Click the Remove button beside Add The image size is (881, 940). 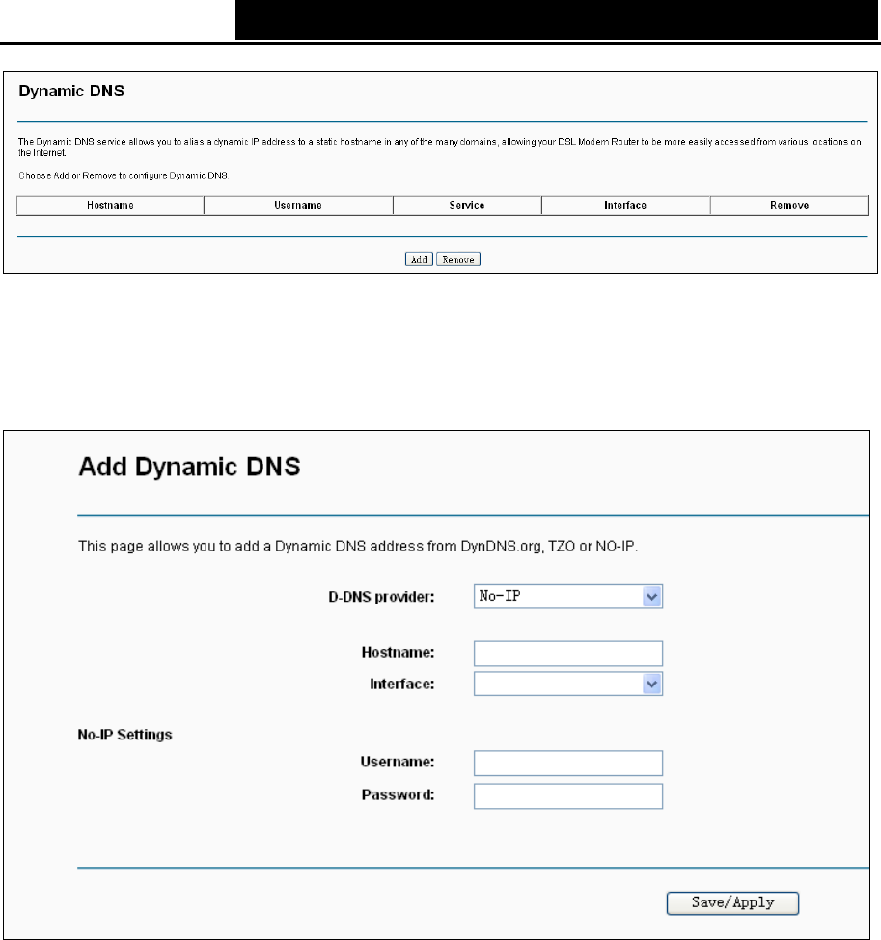coord(458,259)
